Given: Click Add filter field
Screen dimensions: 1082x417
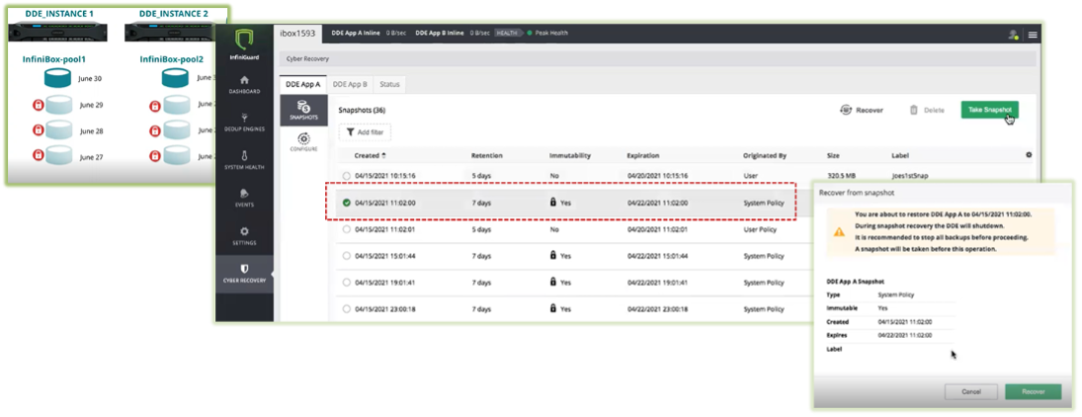Looking at the screenshot, I should 367,131.
